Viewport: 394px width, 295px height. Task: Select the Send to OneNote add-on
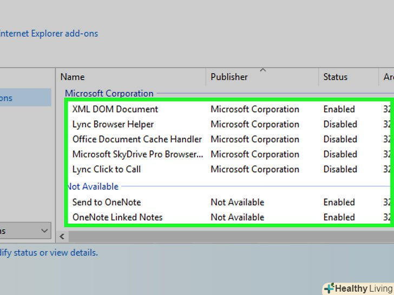[107, 202]
